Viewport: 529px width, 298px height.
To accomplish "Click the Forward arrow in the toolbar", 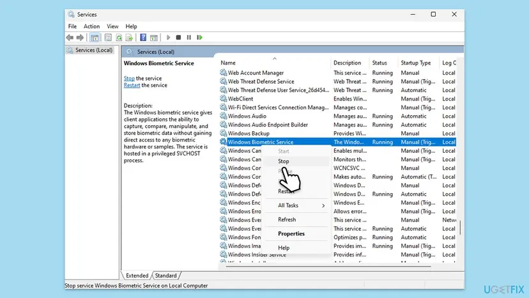I will point(80,38).
